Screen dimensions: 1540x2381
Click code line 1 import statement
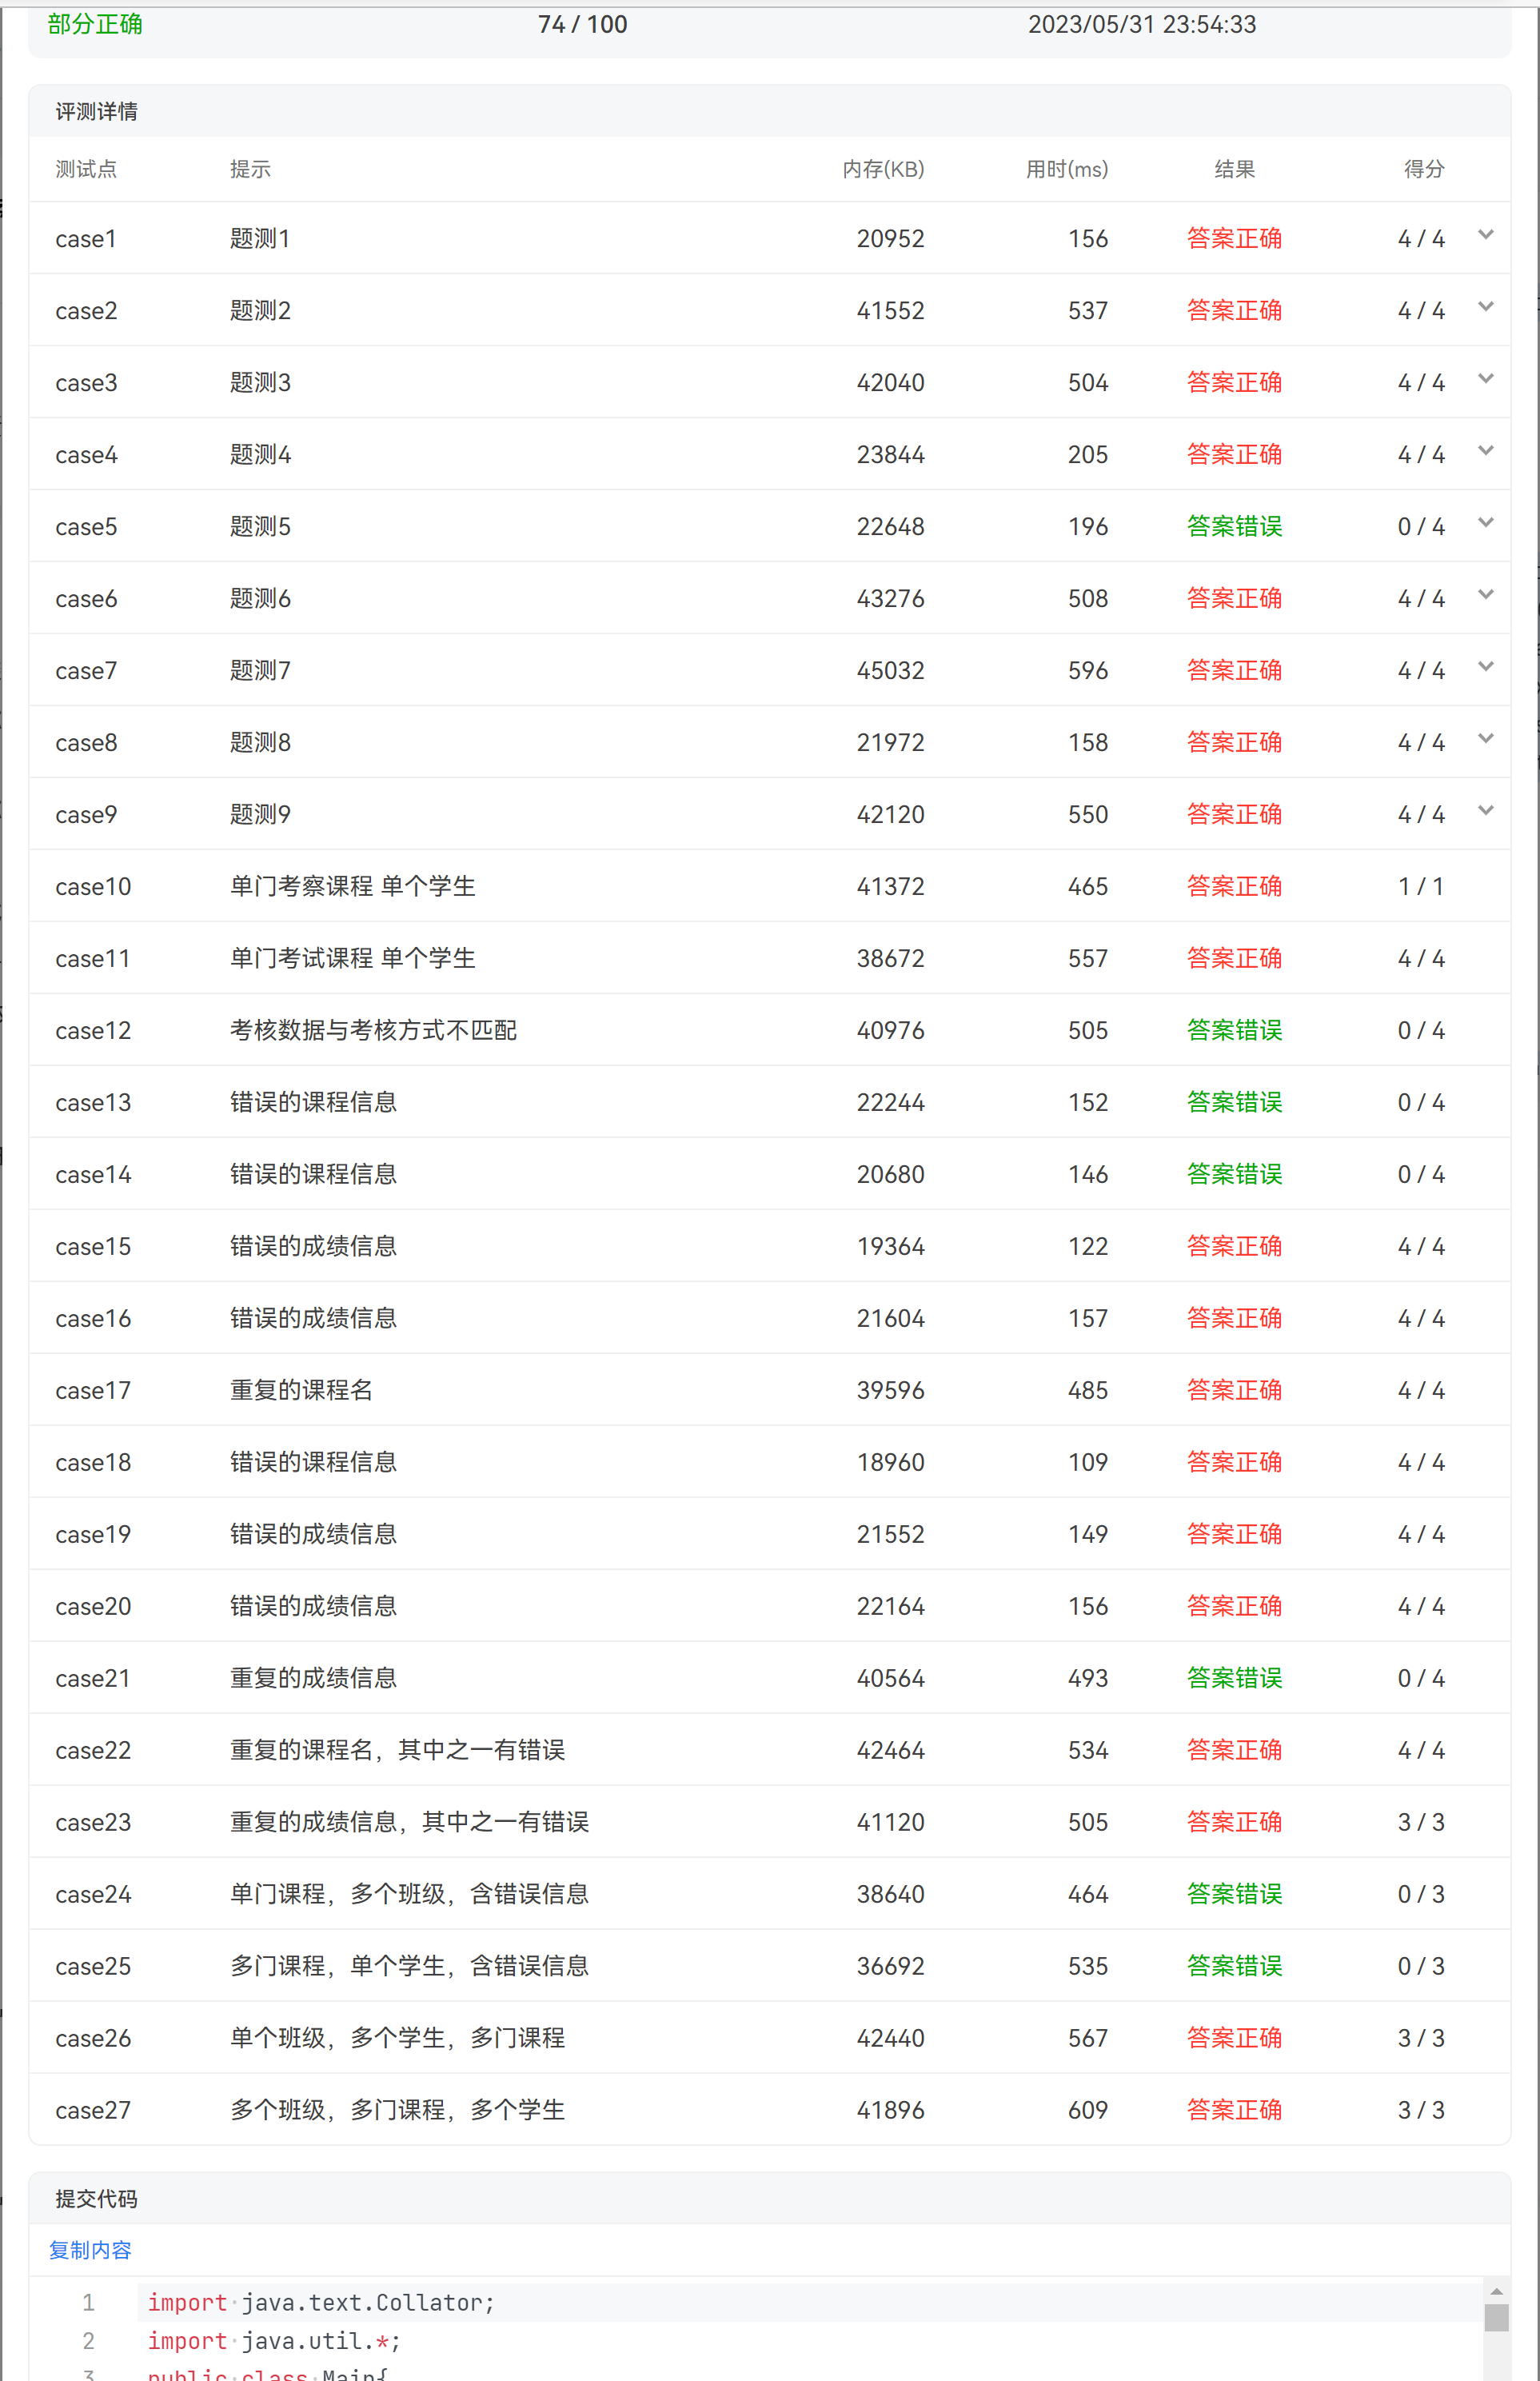(x=320, y=2302)
